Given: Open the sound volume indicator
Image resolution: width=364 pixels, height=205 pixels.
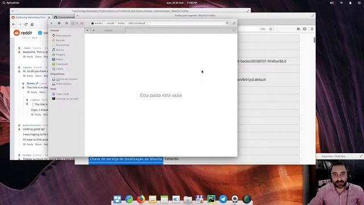Looking at the screenshot, I should (x=332, y=3).
